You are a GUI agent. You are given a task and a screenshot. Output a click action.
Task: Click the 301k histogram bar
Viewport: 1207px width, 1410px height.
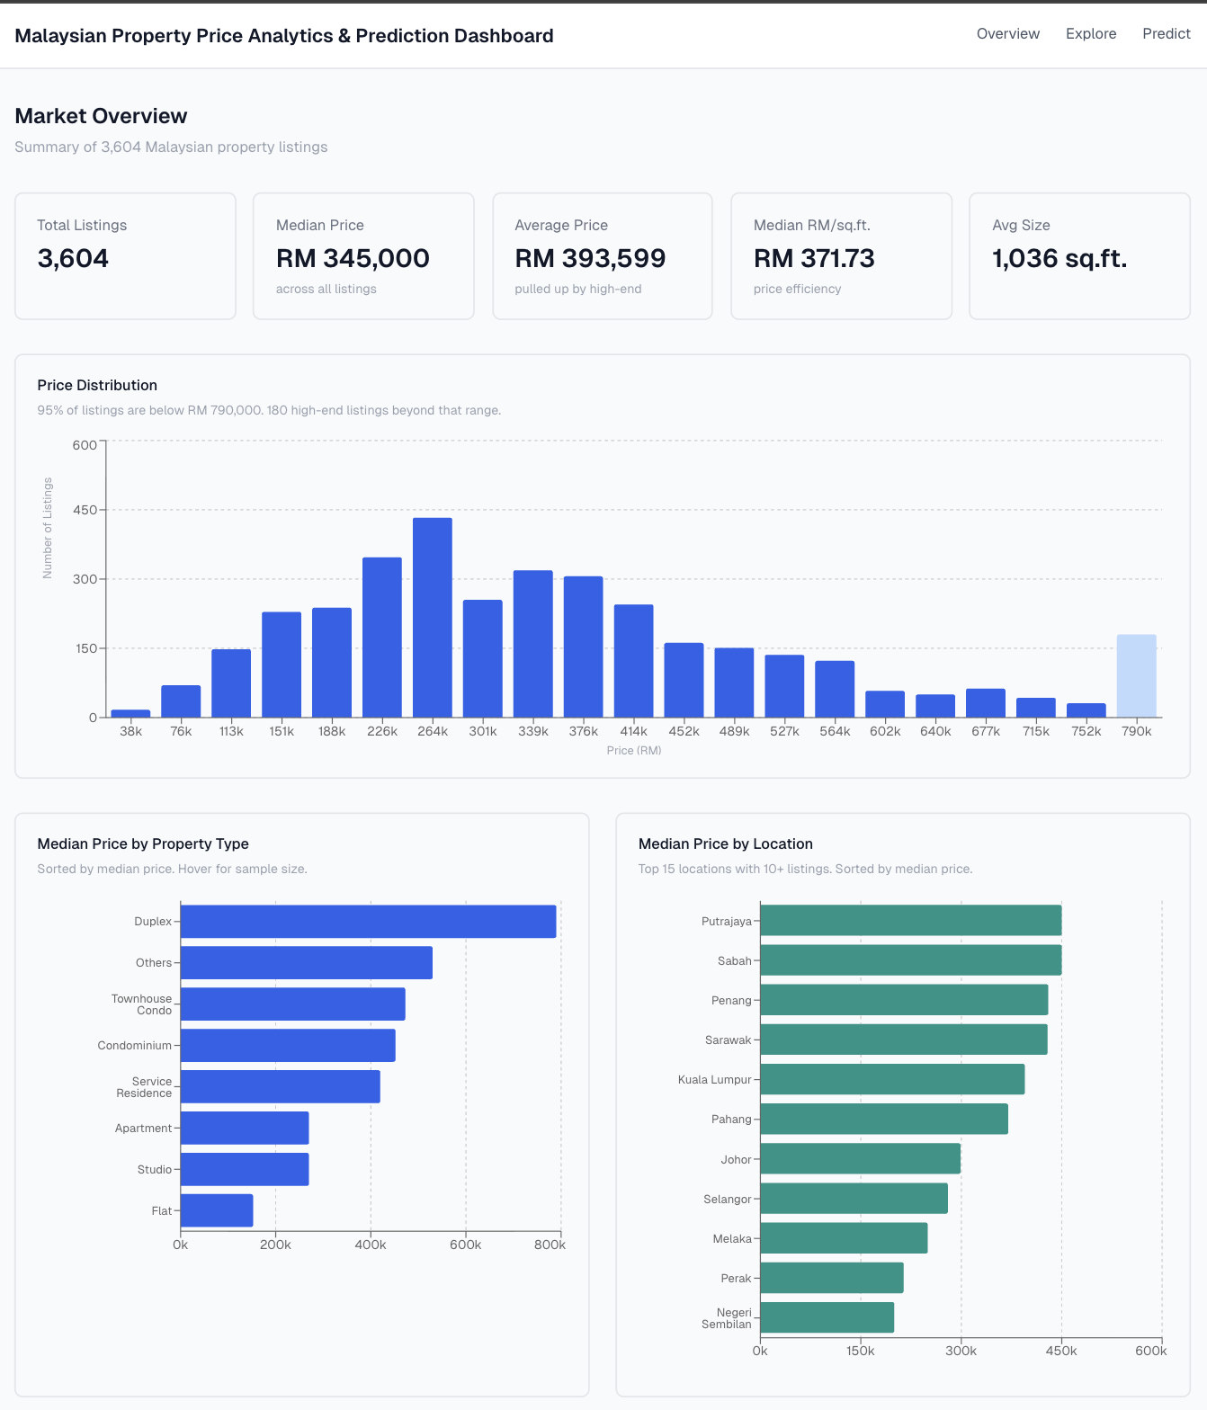tap(483, 658)
